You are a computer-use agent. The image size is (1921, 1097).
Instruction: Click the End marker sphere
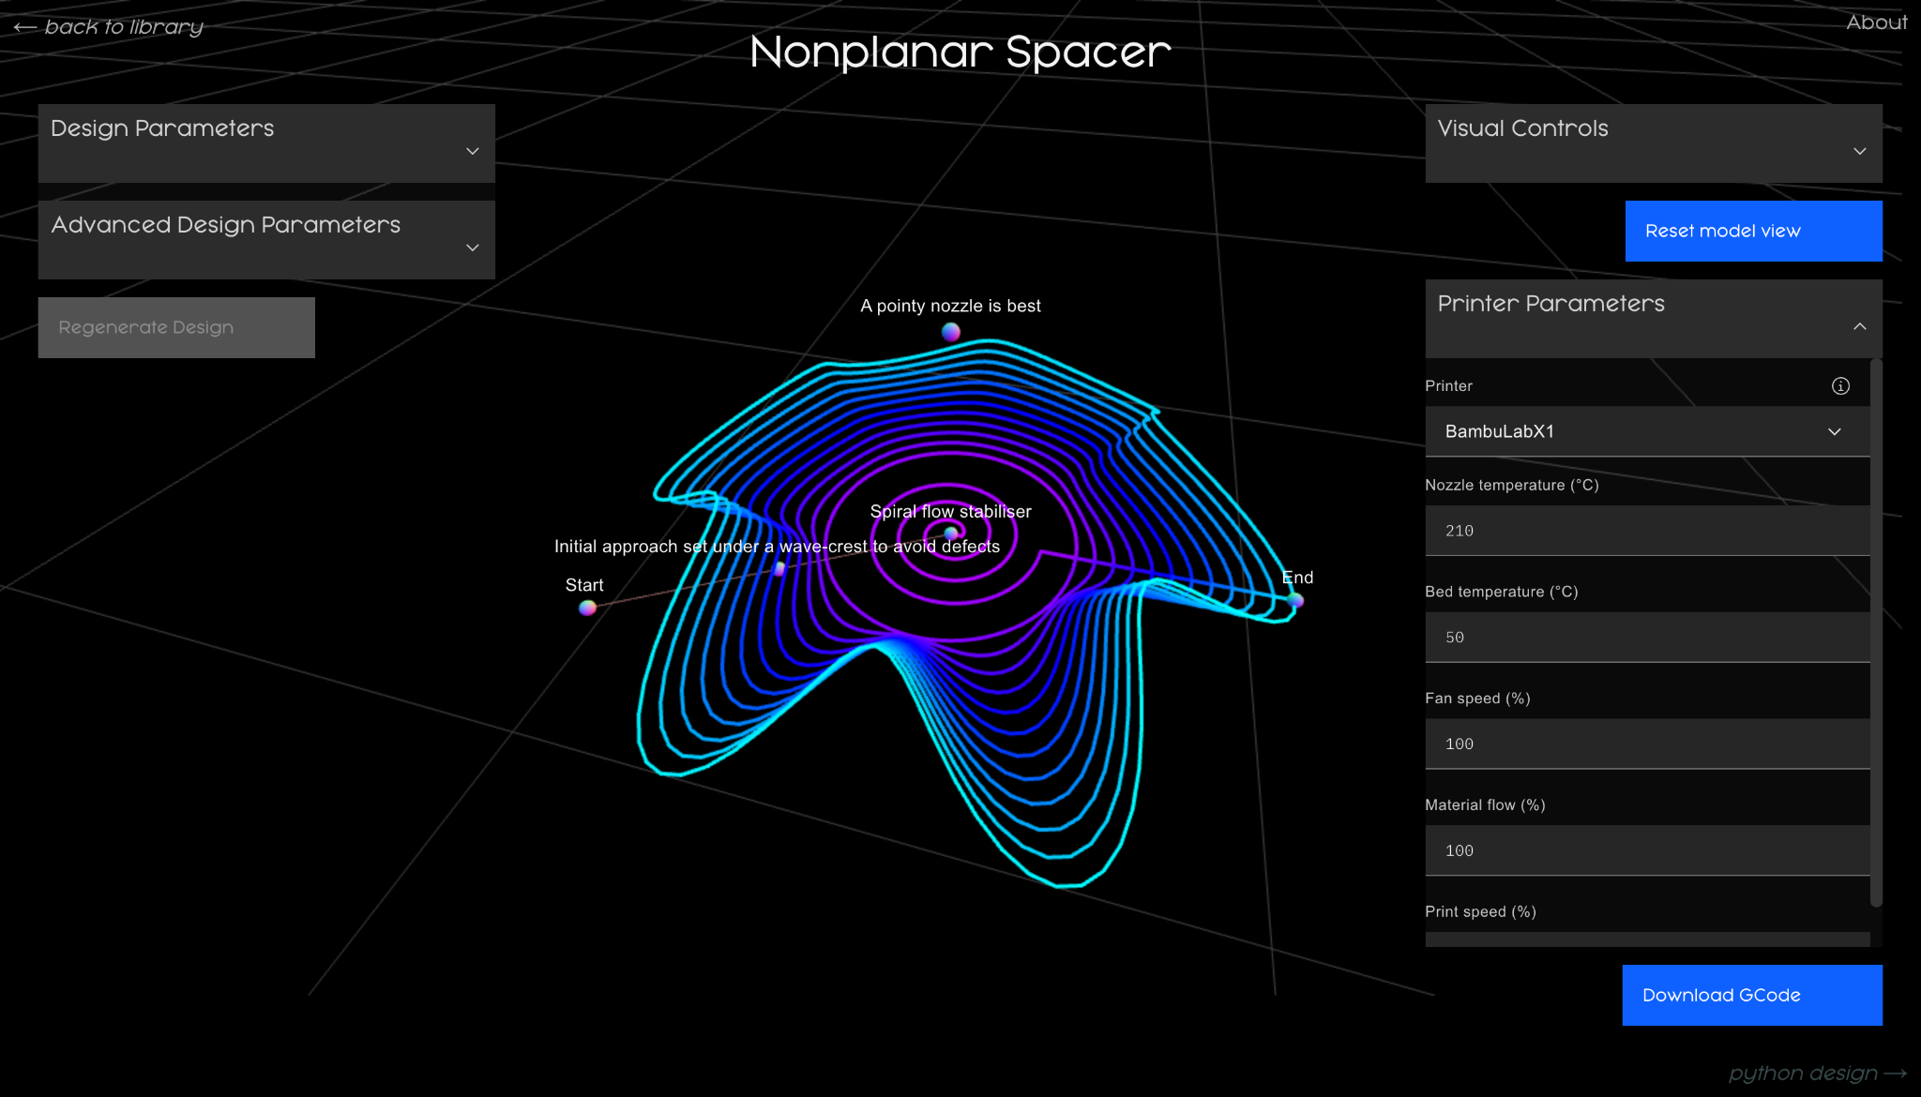(1295, 599)
